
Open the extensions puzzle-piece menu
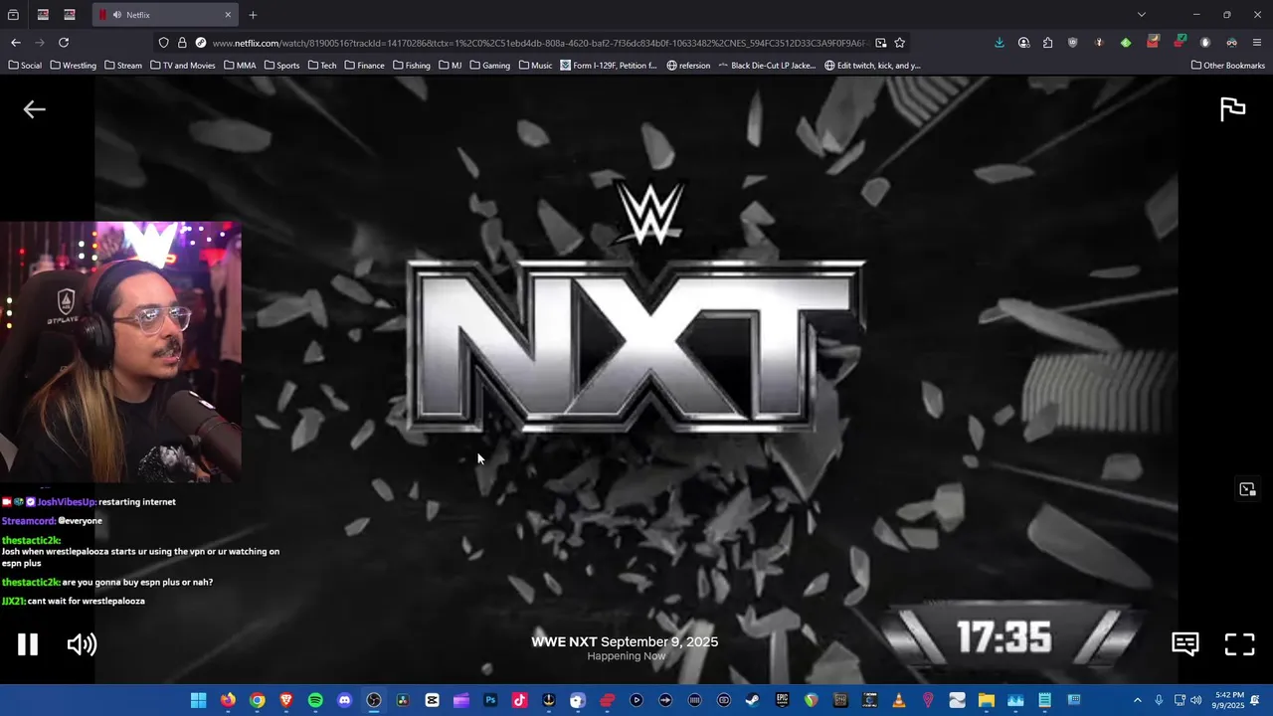coord(1048,43)
